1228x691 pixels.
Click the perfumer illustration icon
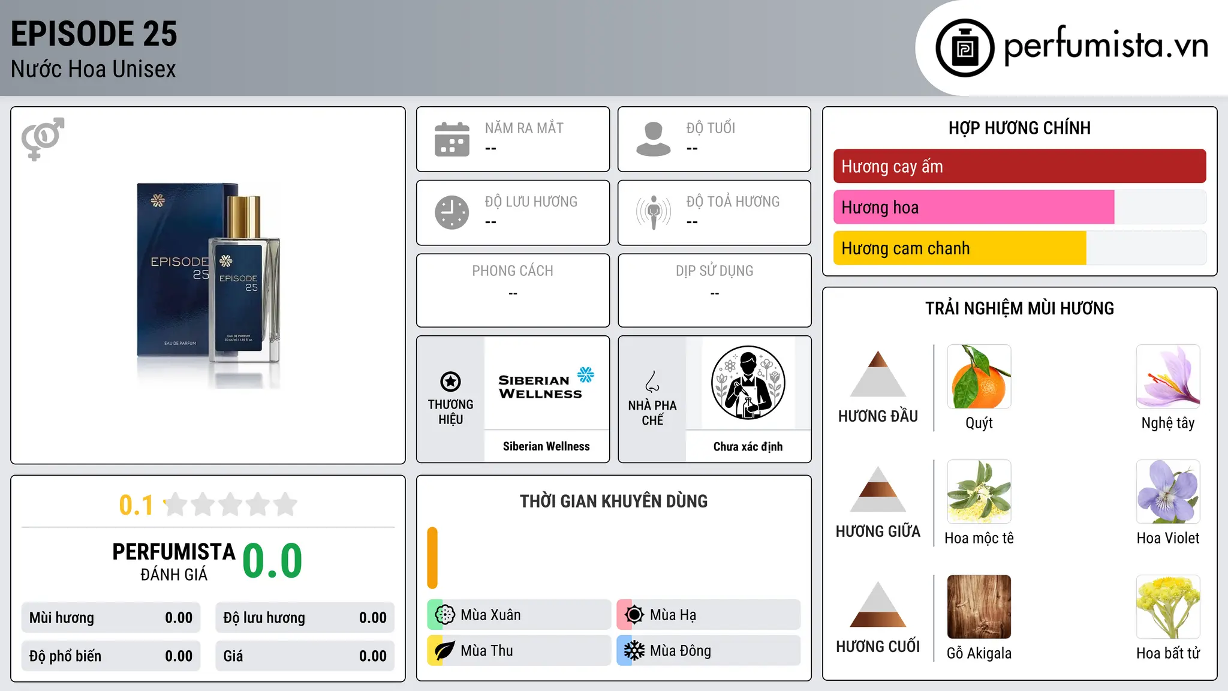coord(748,383)
